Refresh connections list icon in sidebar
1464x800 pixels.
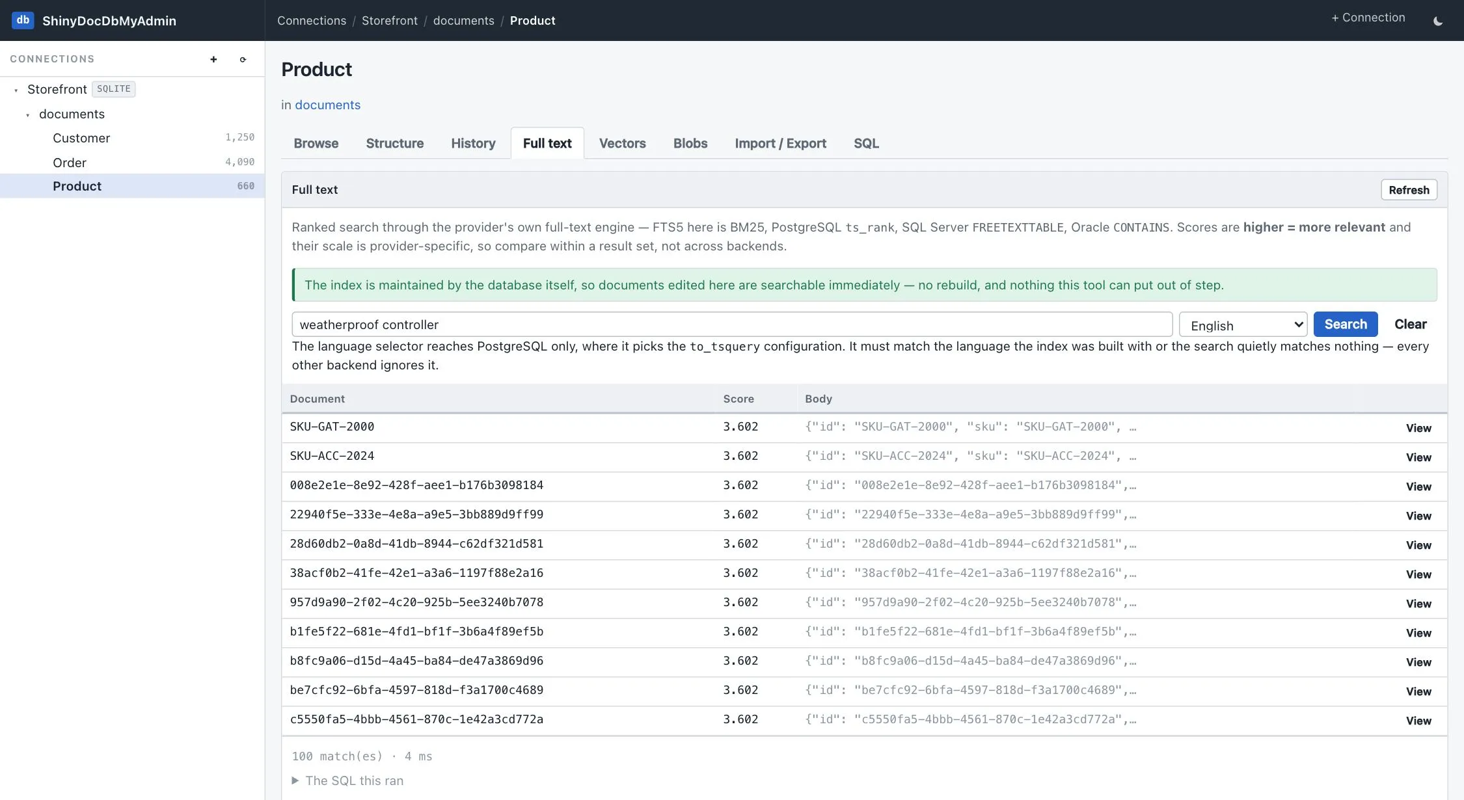(x=243, y=59)
